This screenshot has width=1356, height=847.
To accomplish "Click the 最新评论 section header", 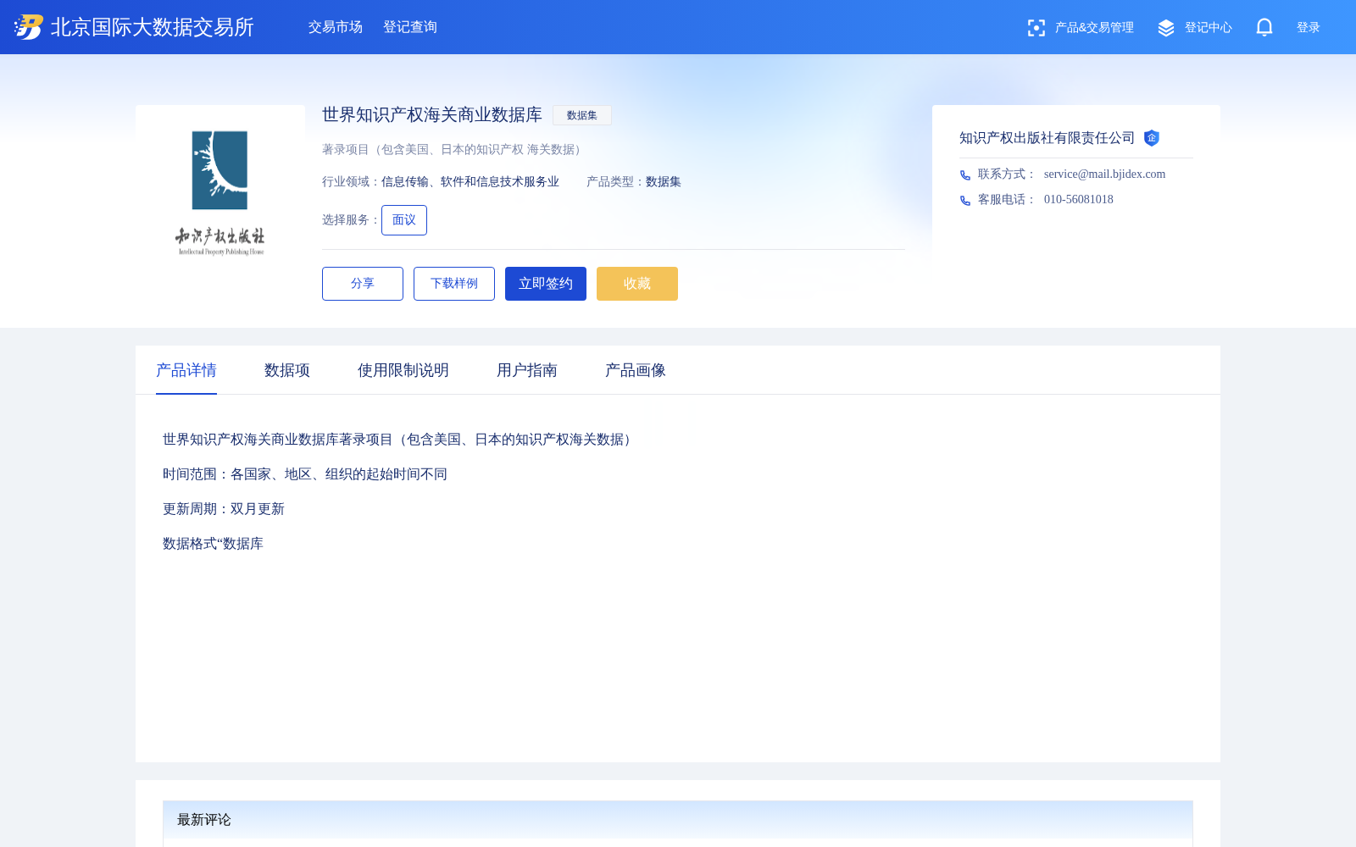I will [x=678, y=820].
